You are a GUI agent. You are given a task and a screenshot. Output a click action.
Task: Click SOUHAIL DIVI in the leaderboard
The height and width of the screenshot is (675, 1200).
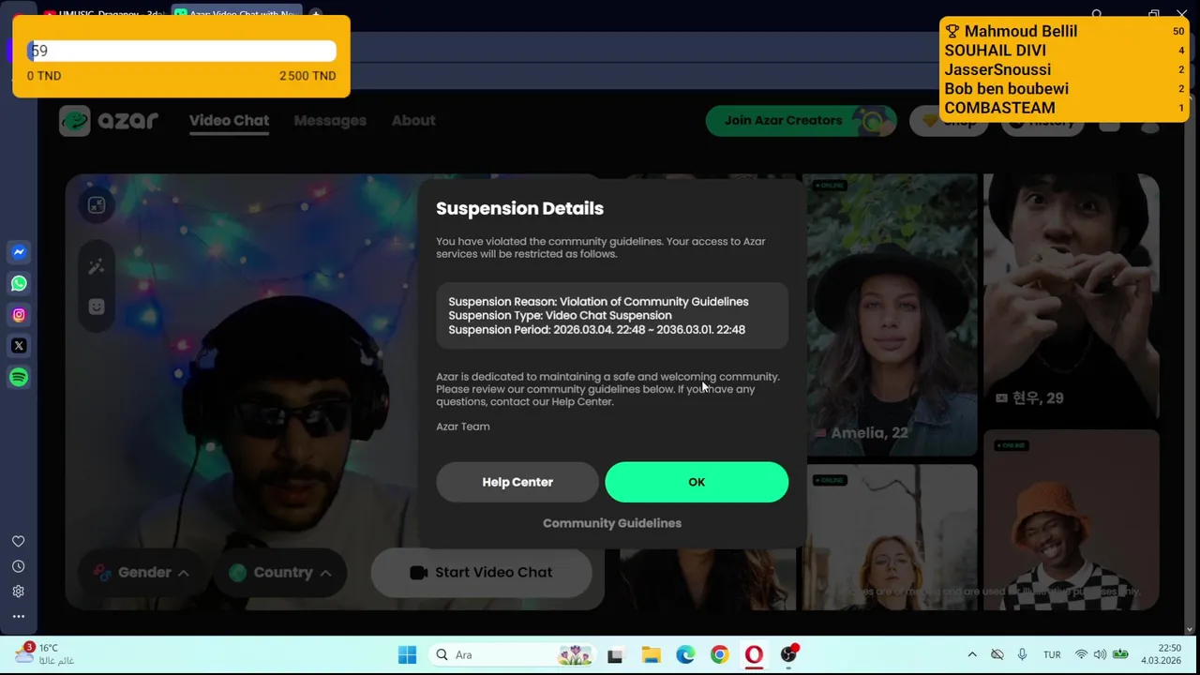click(995, 51)
